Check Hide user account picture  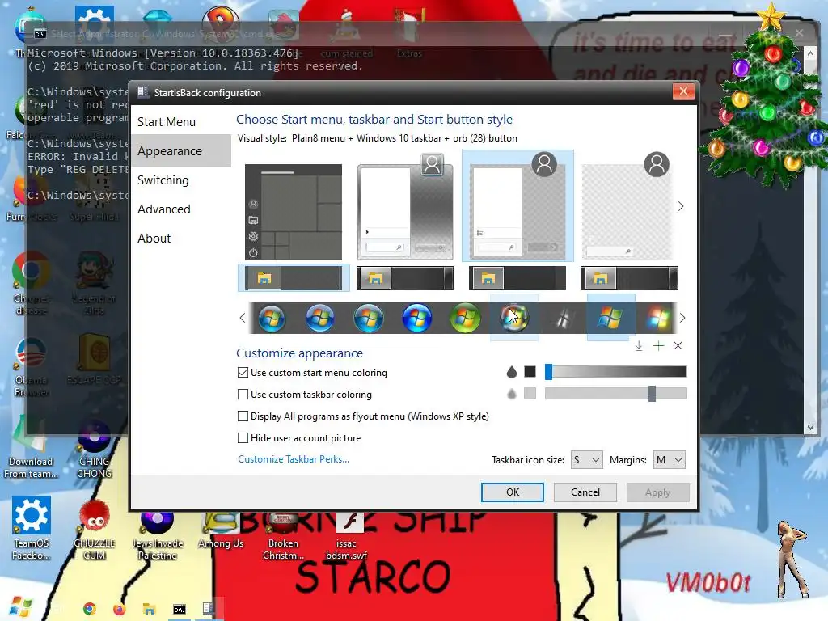243,437
